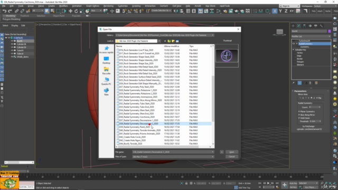Screen dimensions: 338x190
Task: Open the History path dropdown
Action: [x=212, y=35]
